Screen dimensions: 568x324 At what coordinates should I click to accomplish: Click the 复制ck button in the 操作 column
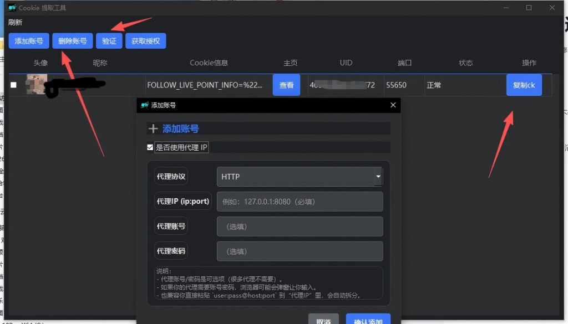click(x=524, y=85)
